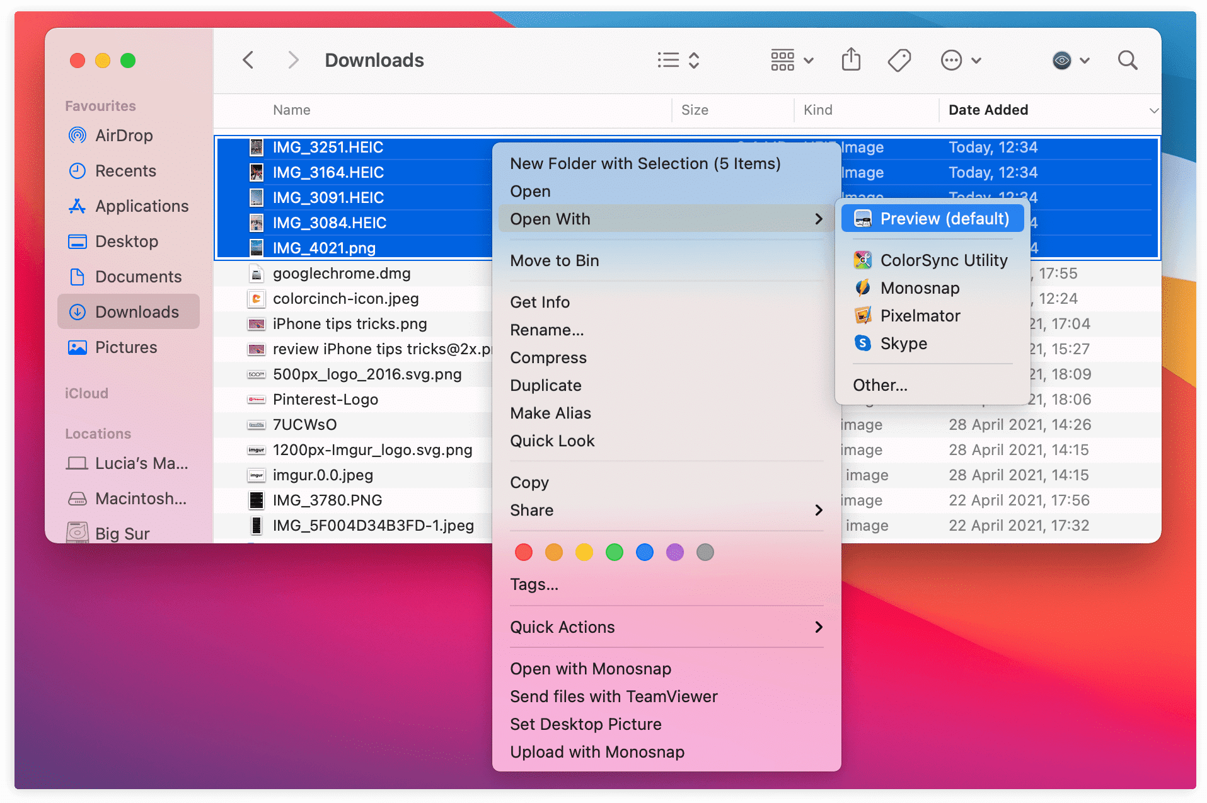Open the Finder search icon
This screenshot has width=1207, height=803.
coord(1128,60)
